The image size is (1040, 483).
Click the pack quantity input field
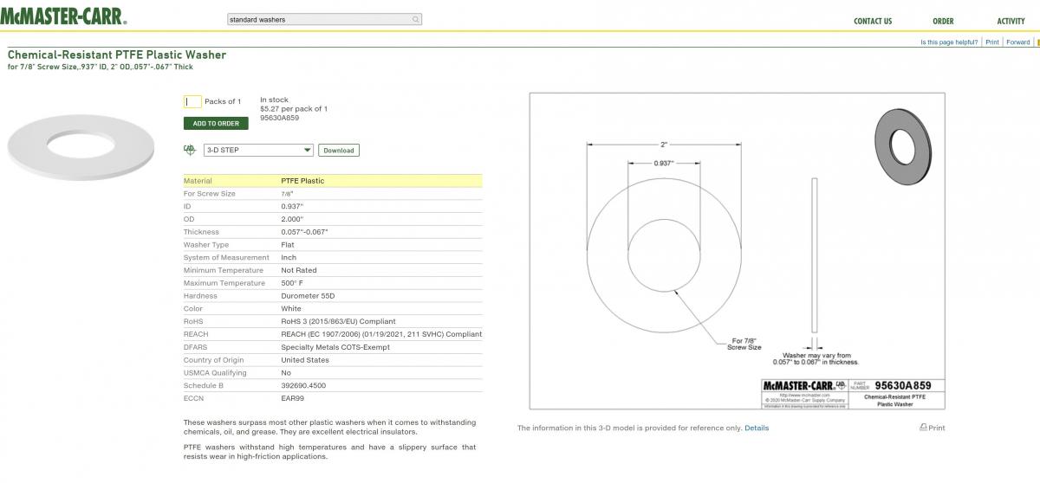coord(192,101)
